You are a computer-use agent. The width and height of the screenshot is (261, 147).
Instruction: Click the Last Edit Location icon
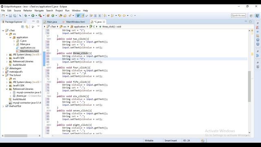[119, 16]
